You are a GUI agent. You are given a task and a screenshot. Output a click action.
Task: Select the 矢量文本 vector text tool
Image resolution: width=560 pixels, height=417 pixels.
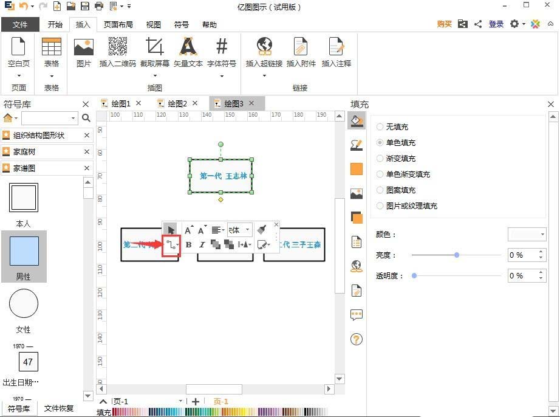coord(188,55)
